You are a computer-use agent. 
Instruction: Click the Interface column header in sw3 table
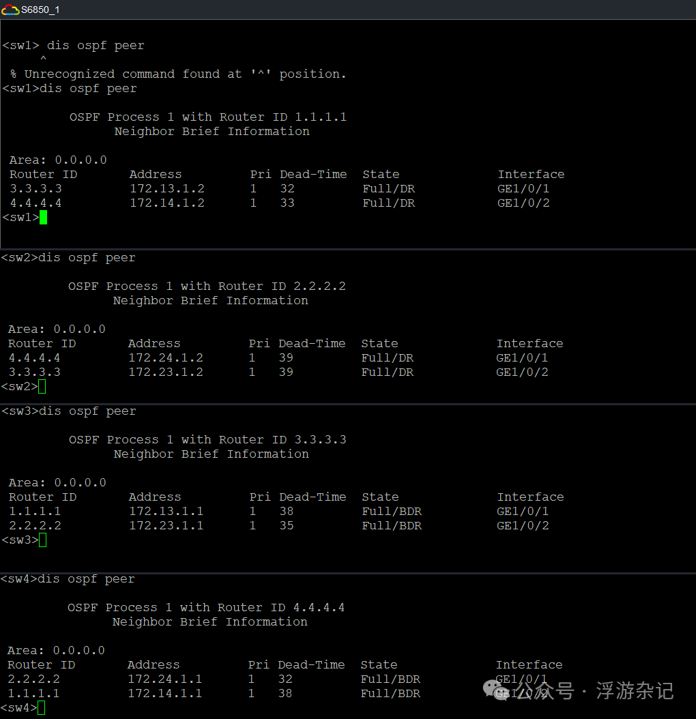click(x=530, y=497)
